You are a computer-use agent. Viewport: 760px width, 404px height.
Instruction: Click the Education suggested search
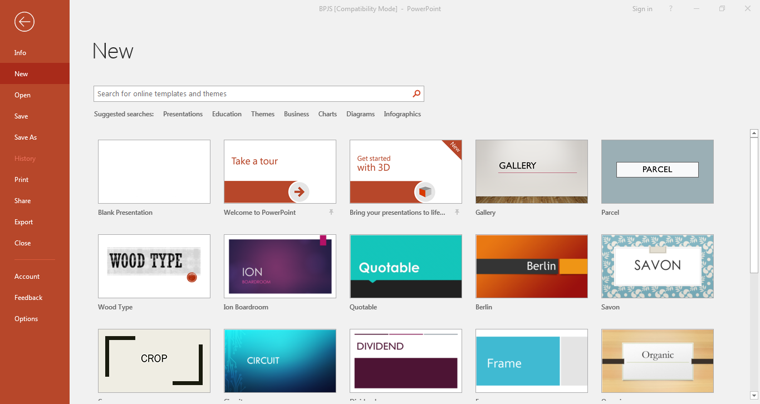coord(227,114)
